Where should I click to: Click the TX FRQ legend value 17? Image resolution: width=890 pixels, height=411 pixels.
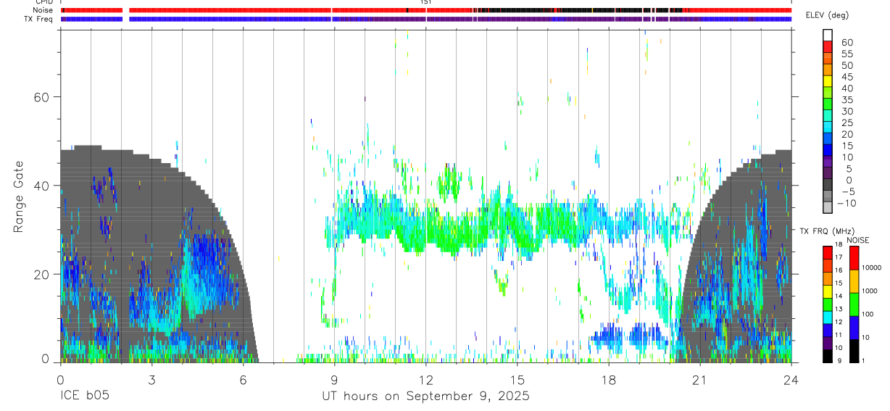(x=838, y=258)
